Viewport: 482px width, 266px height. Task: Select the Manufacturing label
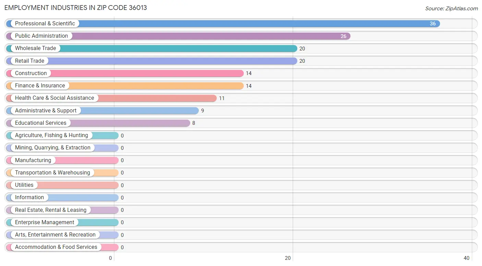[x=33, y=160]
